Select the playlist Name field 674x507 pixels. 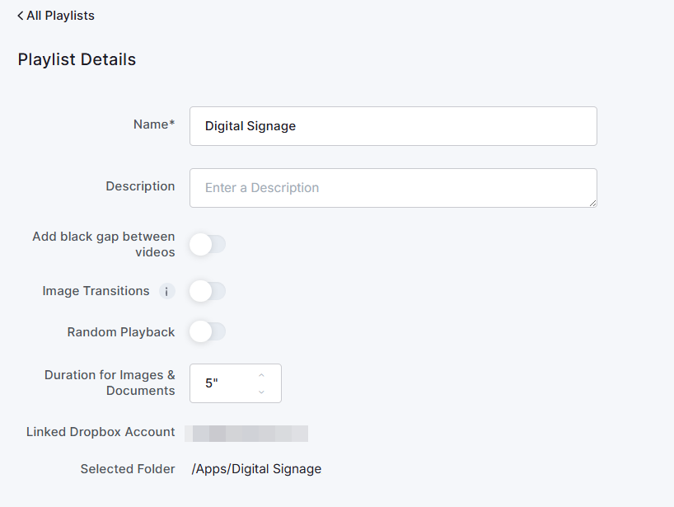[x=393, y=125]
